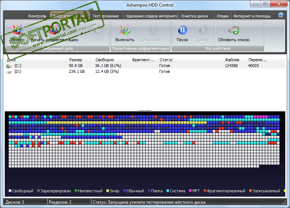Viewport: 290px width, 208px height.
Task: Open Интернет и помощь tab
Action: click(252, 16)
